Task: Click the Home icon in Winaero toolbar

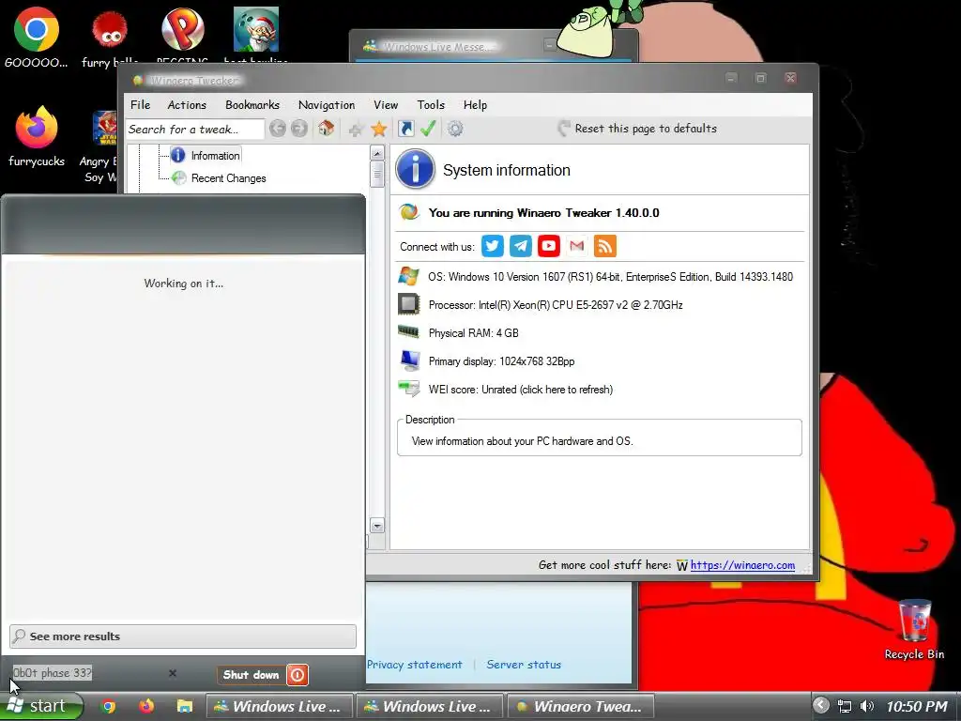Action: (x=326, y=129)
